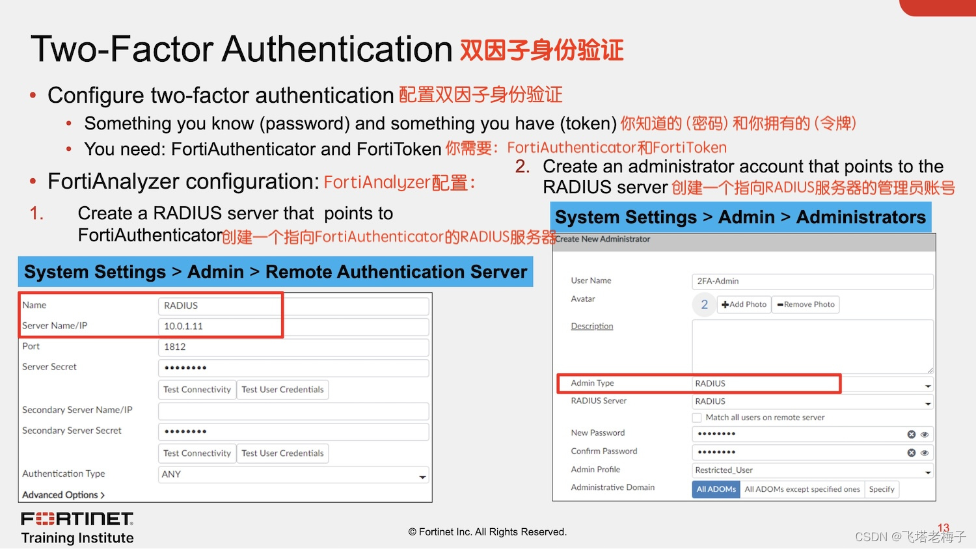The width and height of the screenshot is (976, 549).
Task: Click the User Name field with 2FA-Admin
Action: click(813, 281)
